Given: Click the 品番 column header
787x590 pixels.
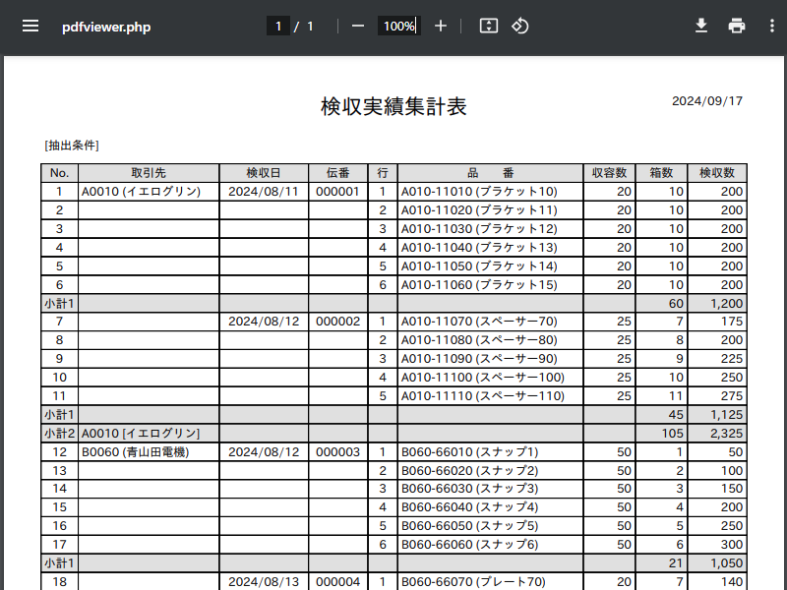Looking at the screenshot, I should point(490,173).
